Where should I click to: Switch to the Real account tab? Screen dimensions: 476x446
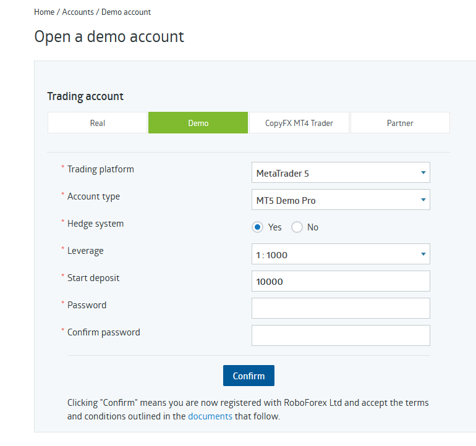[x=98, y=123]
